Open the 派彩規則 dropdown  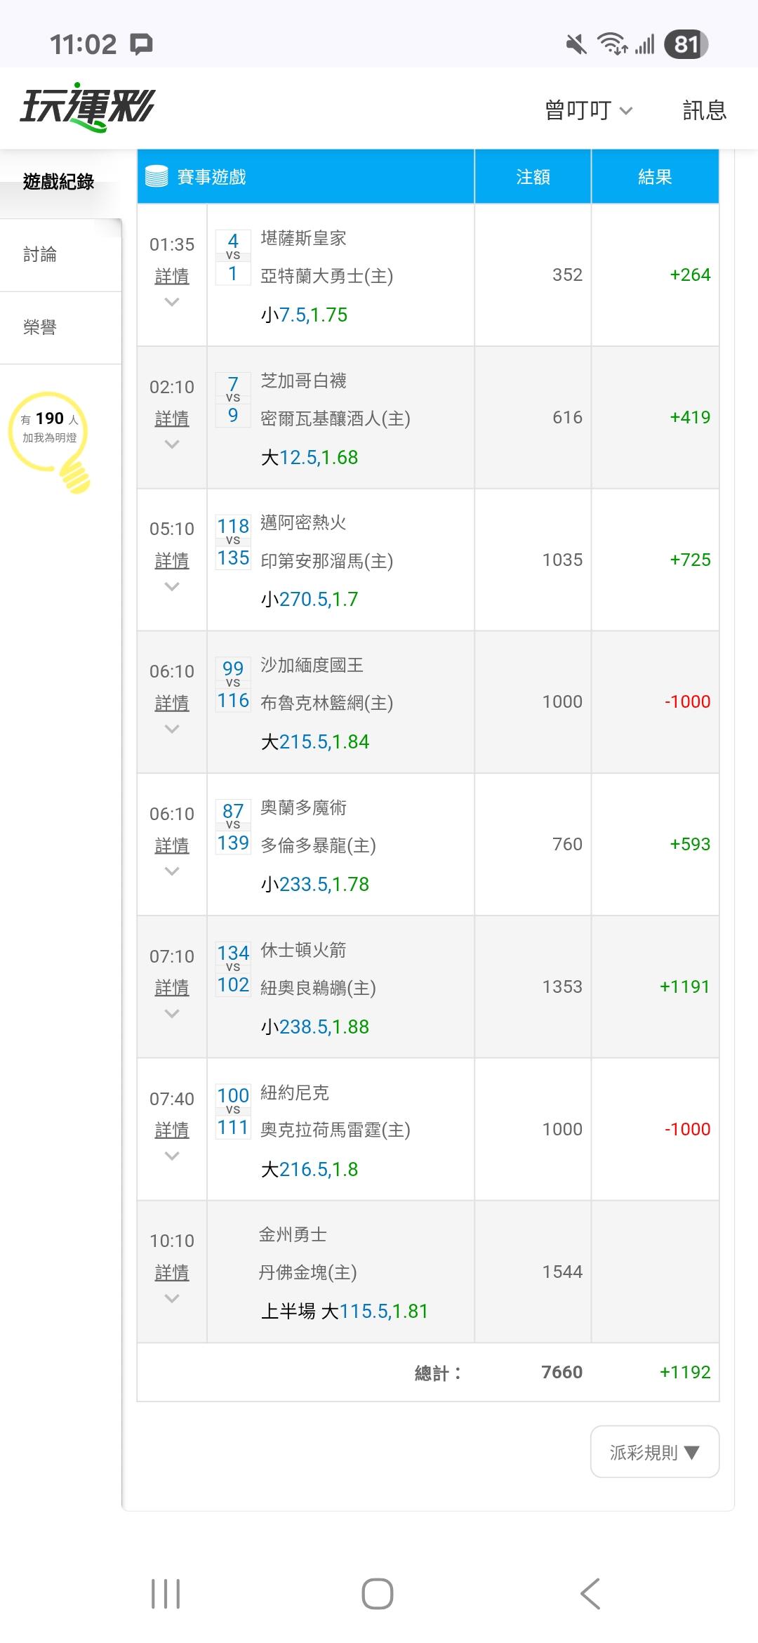click(654, 1452)
